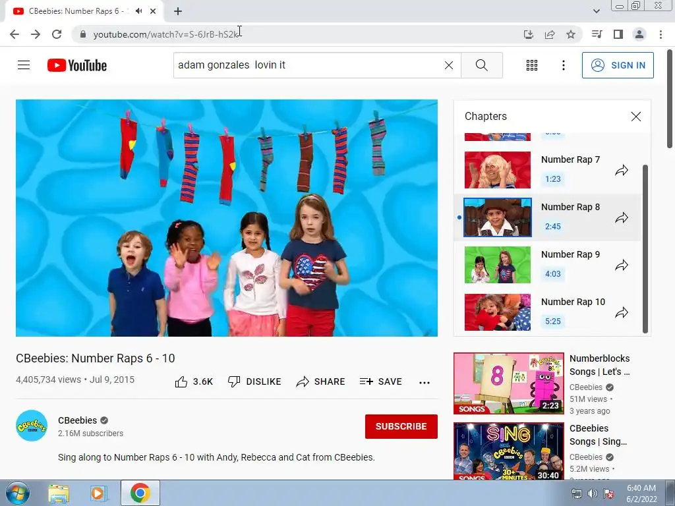Open CBeebies Songs Sing suggested video thumbnail
This screenshot has height=506, width=675.
[x=508, y=451]
